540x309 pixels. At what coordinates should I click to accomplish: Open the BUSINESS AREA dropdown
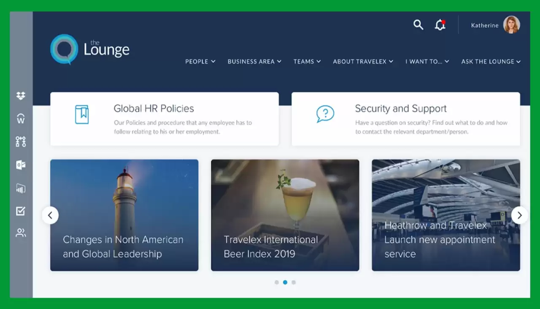point(254,61)
